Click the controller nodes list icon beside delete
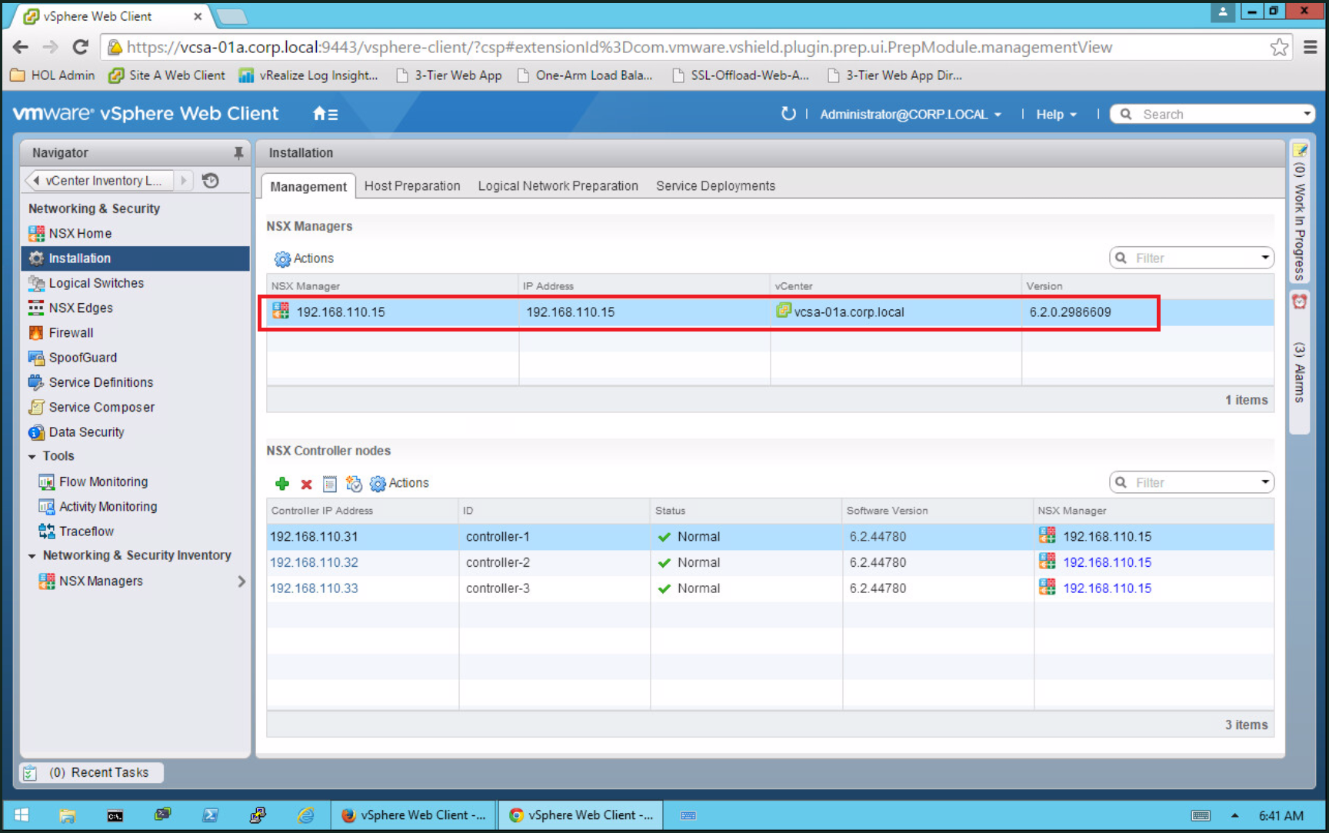Image resolution: width=1329 pixels, height=833 pixels. tap(330, 484)
